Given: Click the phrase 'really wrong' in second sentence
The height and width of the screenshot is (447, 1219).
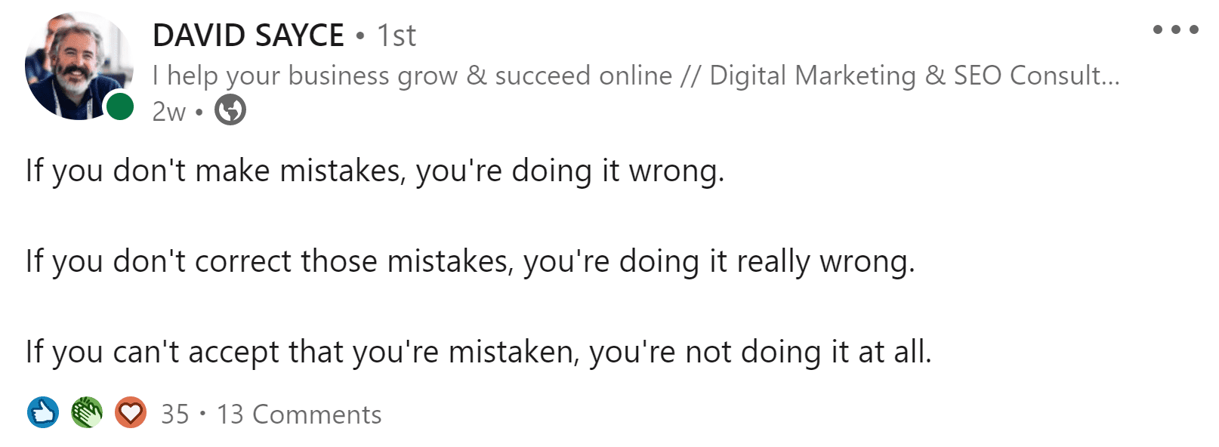Looking at the screenshot, I should [x=826, y=262].
